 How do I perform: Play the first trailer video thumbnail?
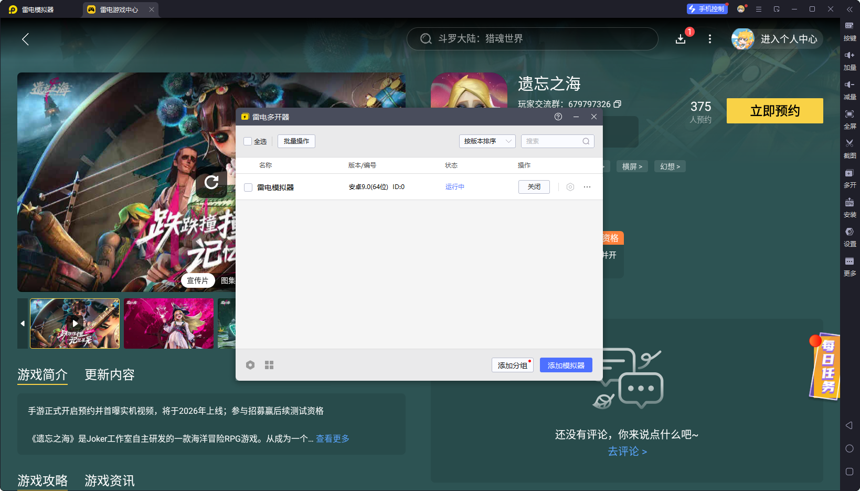click(x=75, y=323)
